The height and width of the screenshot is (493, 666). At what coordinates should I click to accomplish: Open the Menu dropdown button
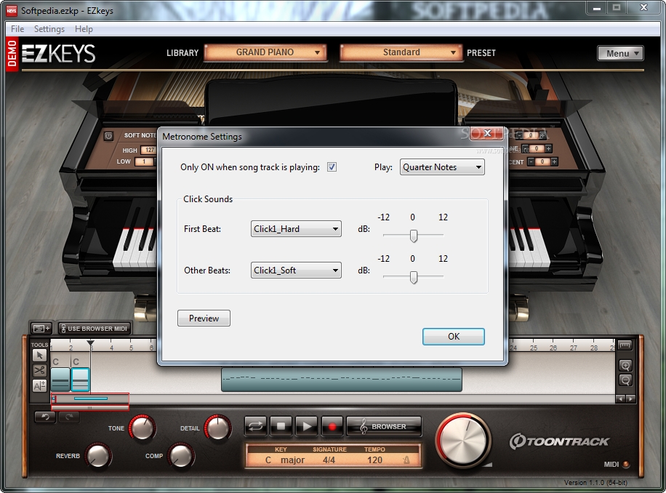tap(620, 54)
